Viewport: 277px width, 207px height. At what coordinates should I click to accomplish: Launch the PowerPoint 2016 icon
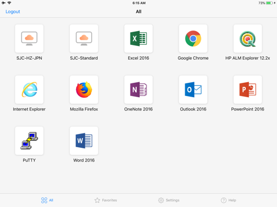pos(248,90)
